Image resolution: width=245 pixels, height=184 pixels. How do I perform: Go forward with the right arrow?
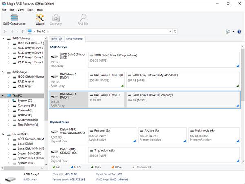point(12,31)
